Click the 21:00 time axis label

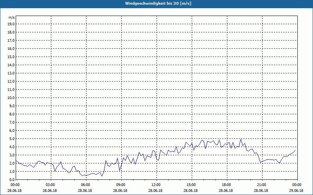coord(262,185)
